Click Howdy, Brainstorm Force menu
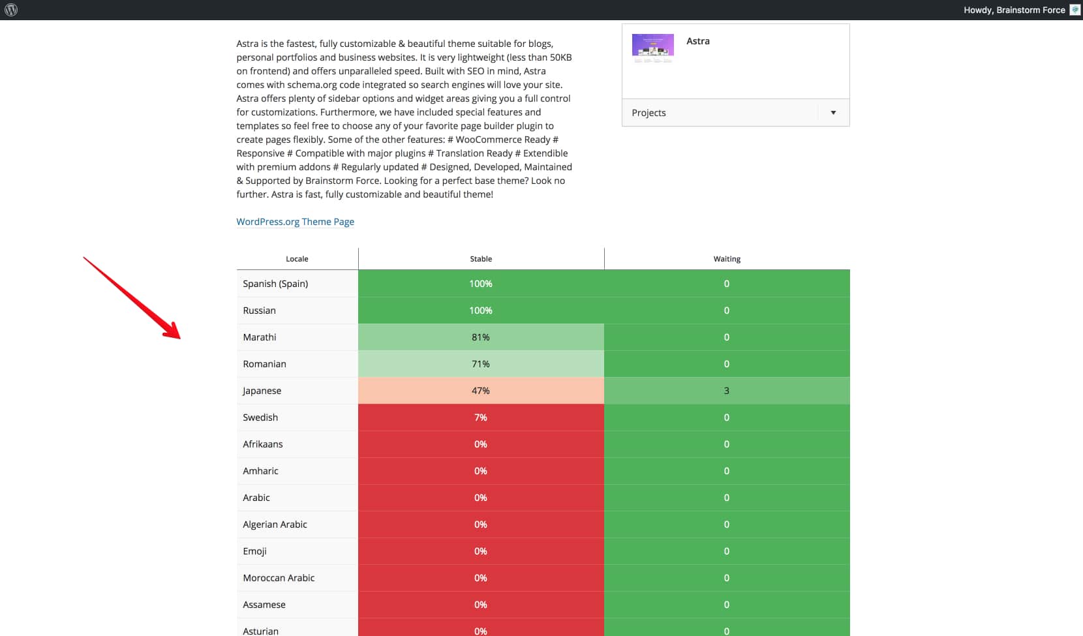The width and height of the screenshot is (1083, 636). [x=1014, y=10]
